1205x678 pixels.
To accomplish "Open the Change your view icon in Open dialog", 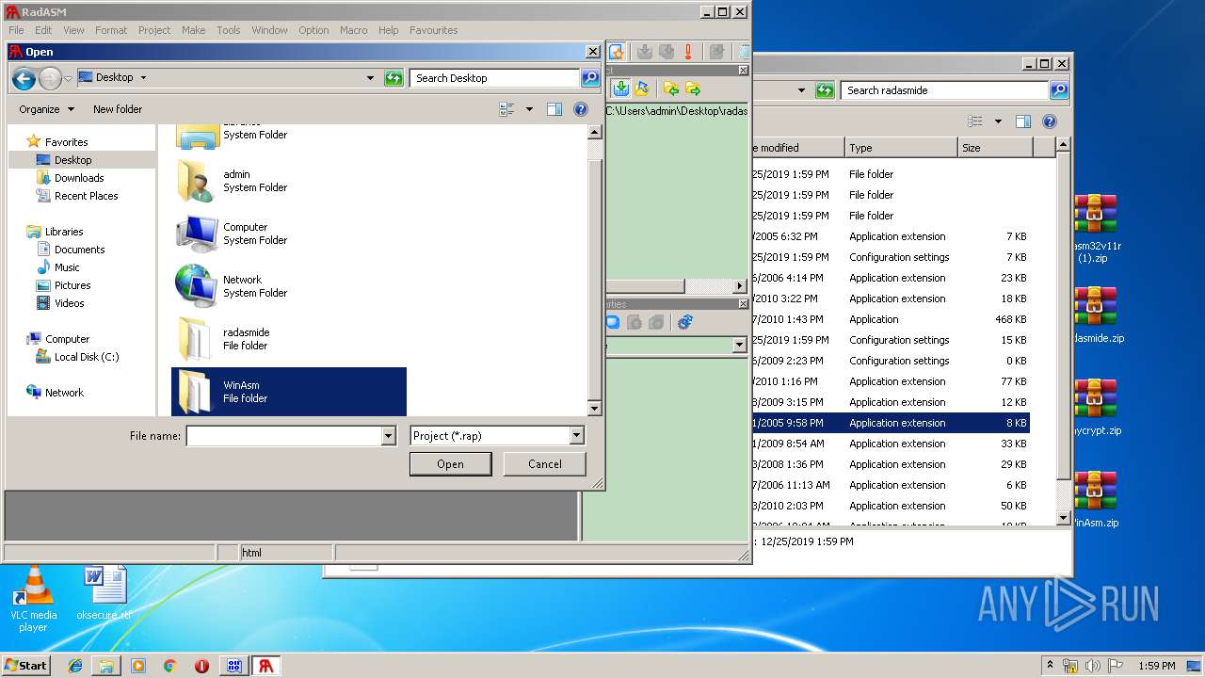I will pyautogui.click(x=507, y=109).
